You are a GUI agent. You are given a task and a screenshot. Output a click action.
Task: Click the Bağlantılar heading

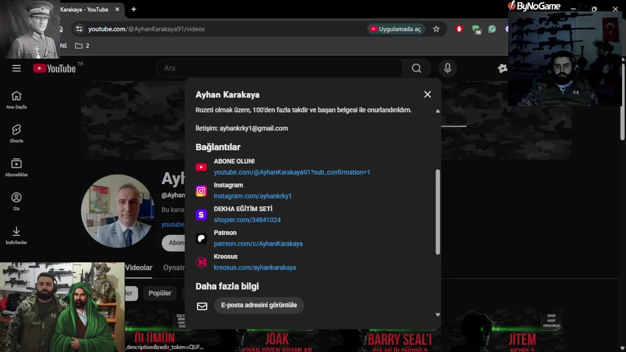(x=218, y=147)
